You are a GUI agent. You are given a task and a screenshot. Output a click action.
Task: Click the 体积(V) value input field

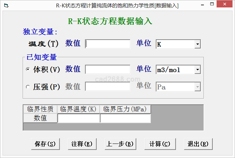(108, 70)
